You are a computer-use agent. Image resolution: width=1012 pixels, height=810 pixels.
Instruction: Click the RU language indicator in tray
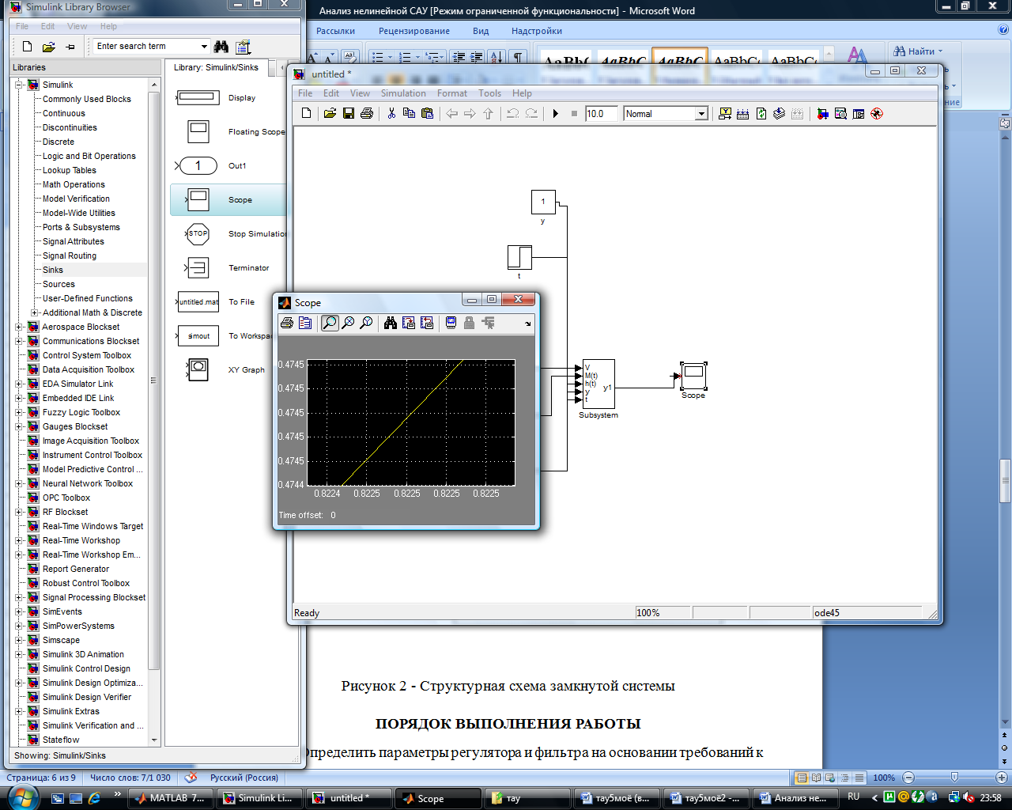[854, 797]
